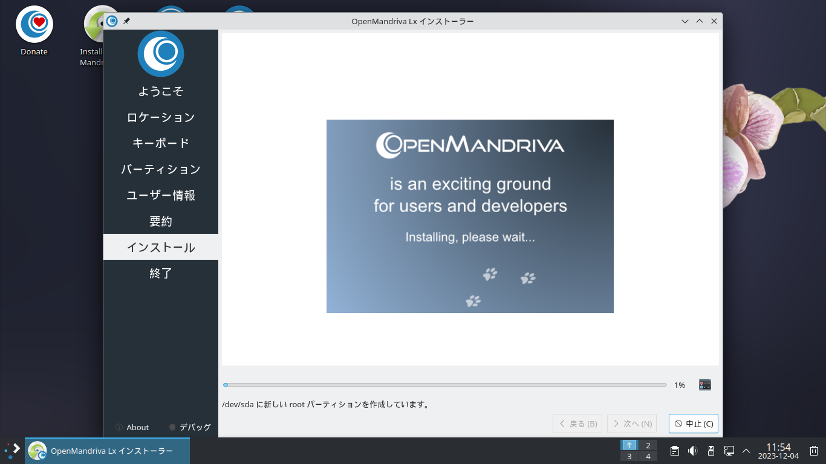826x464 pixels.
Task: Open the Install OpenMandriva desktop icon
Action: [x=93, y=36]
